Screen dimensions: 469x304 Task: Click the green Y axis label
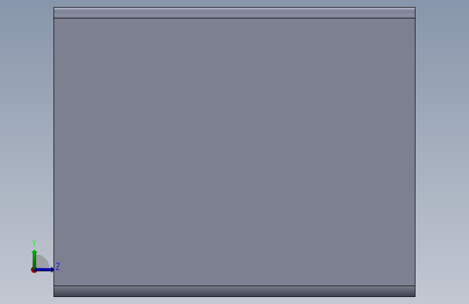click(x=34, y=243)
